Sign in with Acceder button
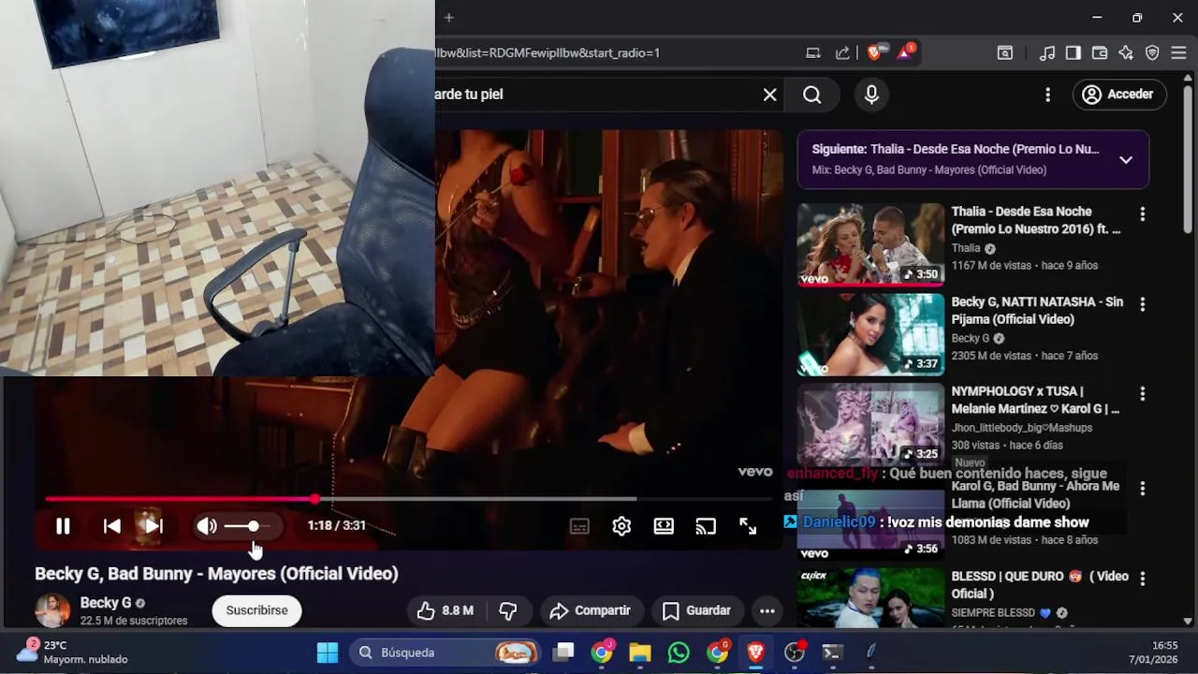The image size is (1198, 674). (1118, 95)
